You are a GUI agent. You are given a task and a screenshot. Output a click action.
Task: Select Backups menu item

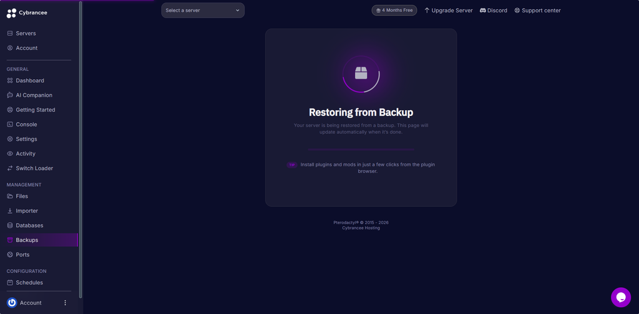coord(39,240)
